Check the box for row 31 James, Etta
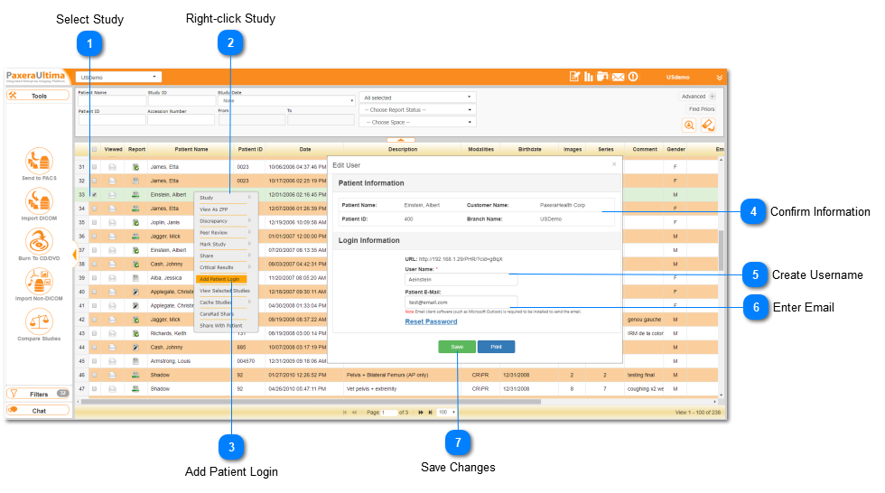Image resolution: width=885 pixels, height=493 pixels. 94,167
